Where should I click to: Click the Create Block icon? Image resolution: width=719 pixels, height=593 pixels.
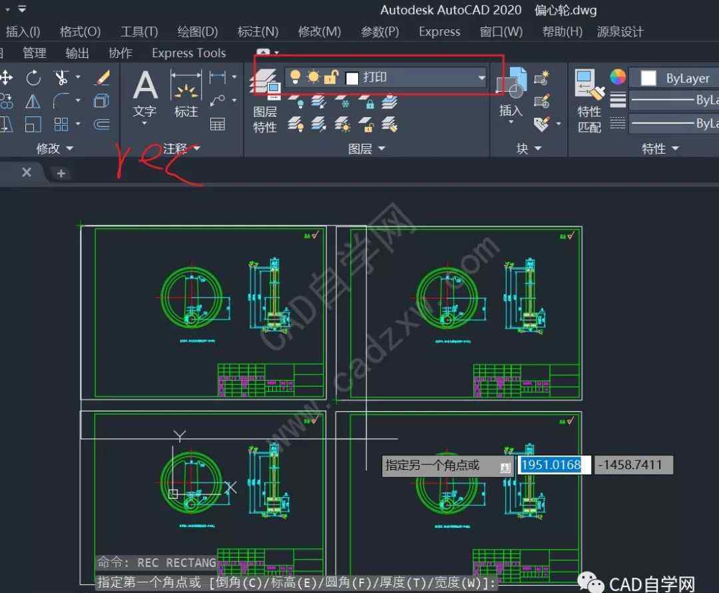541,77
